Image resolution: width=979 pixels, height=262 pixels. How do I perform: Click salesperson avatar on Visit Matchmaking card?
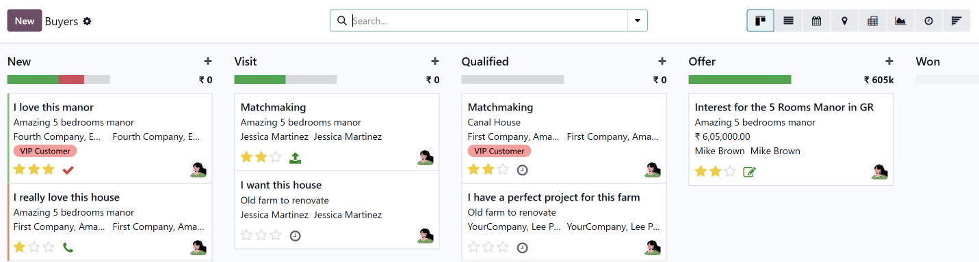click(x=426, y=158)
